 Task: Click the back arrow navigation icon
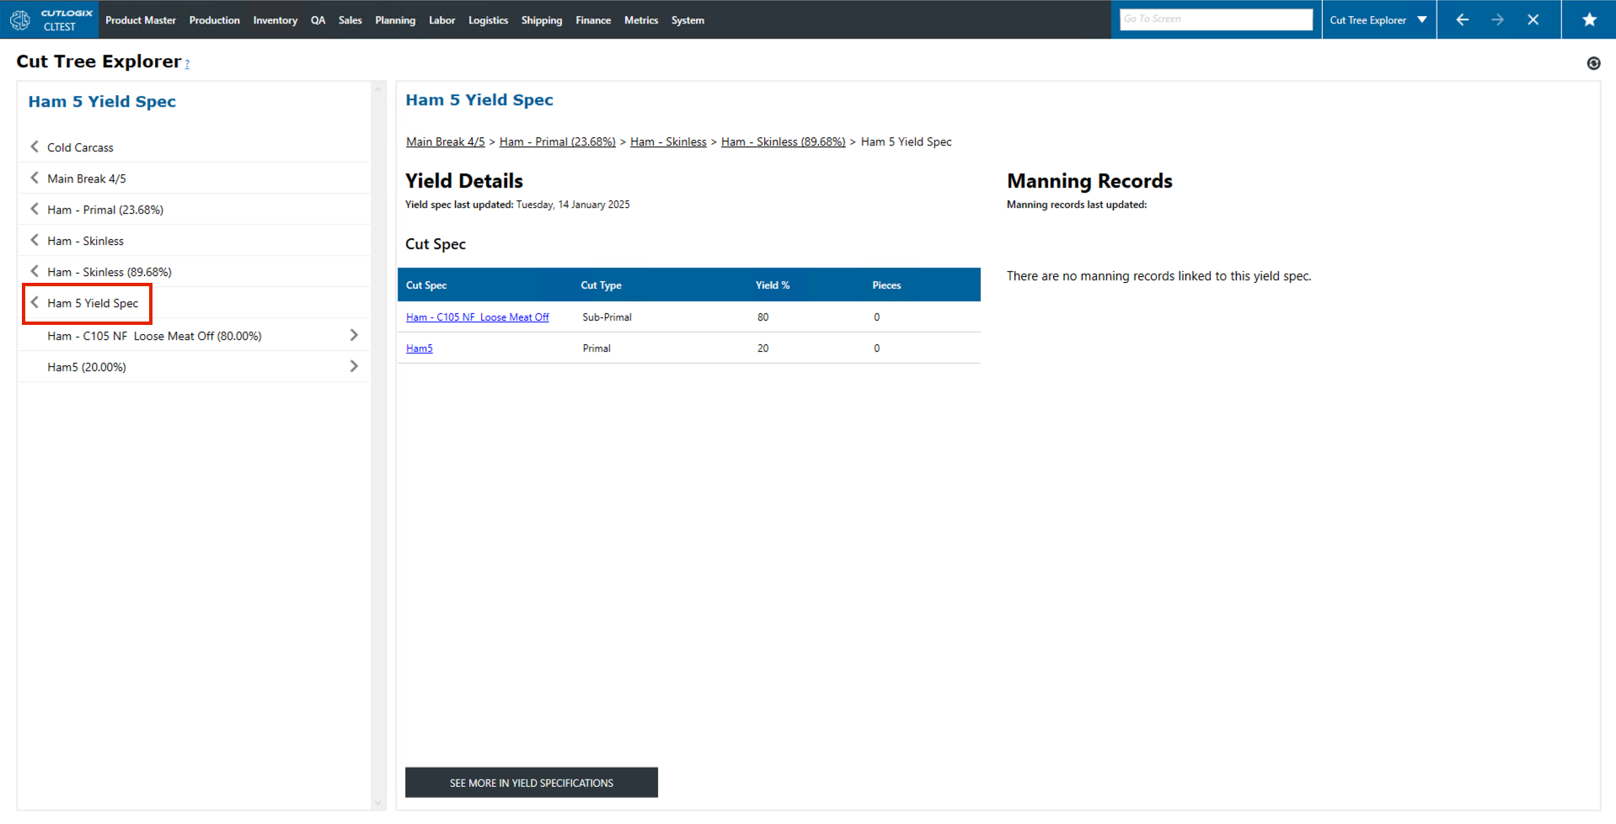1462,19
